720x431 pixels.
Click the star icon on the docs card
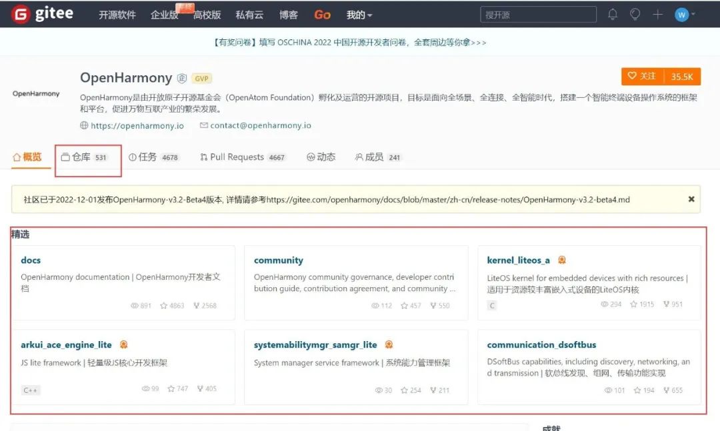click(164, 306)
